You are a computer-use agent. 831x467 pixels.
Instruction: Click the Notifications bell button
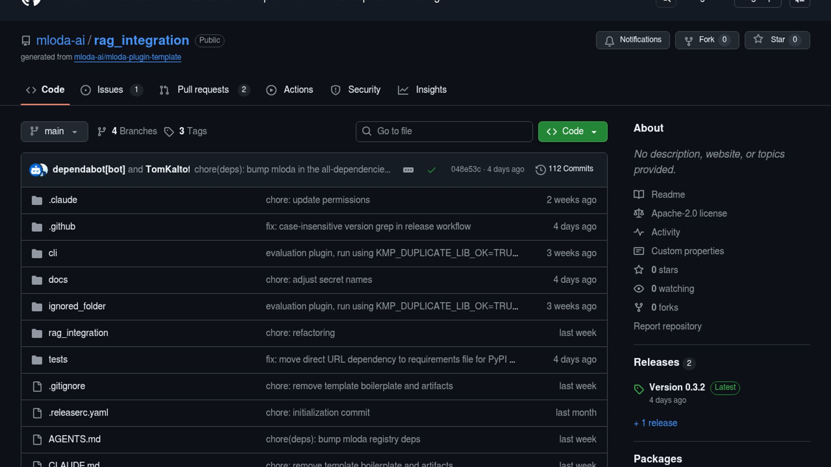tap(632, 40)
